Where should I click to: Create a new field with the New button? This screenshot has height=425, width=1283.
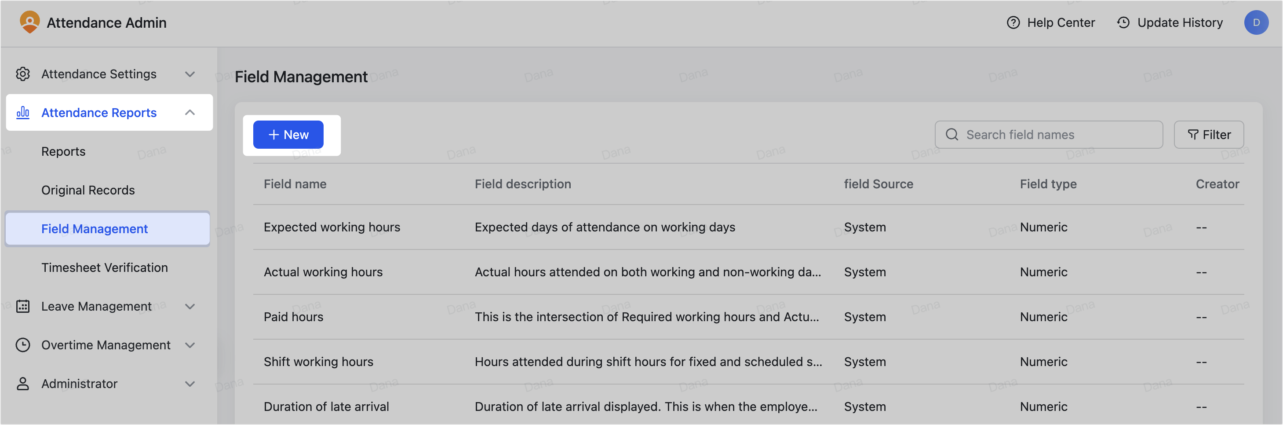(288, 135)
